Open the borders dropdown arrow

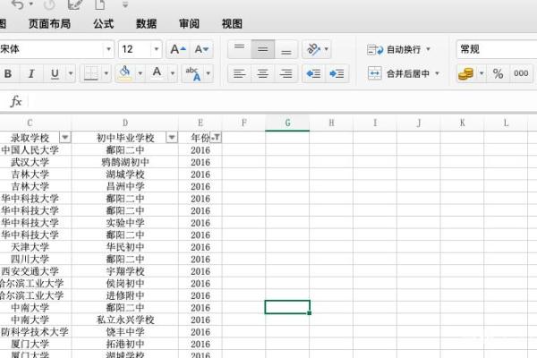[107, 73]
